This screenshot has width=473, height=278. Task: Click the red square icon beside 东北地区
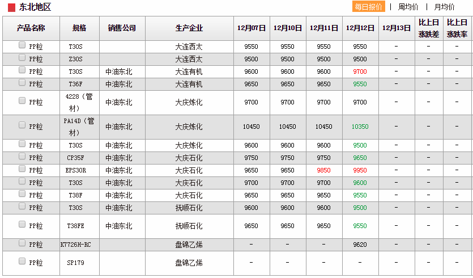tap(11, 7)
